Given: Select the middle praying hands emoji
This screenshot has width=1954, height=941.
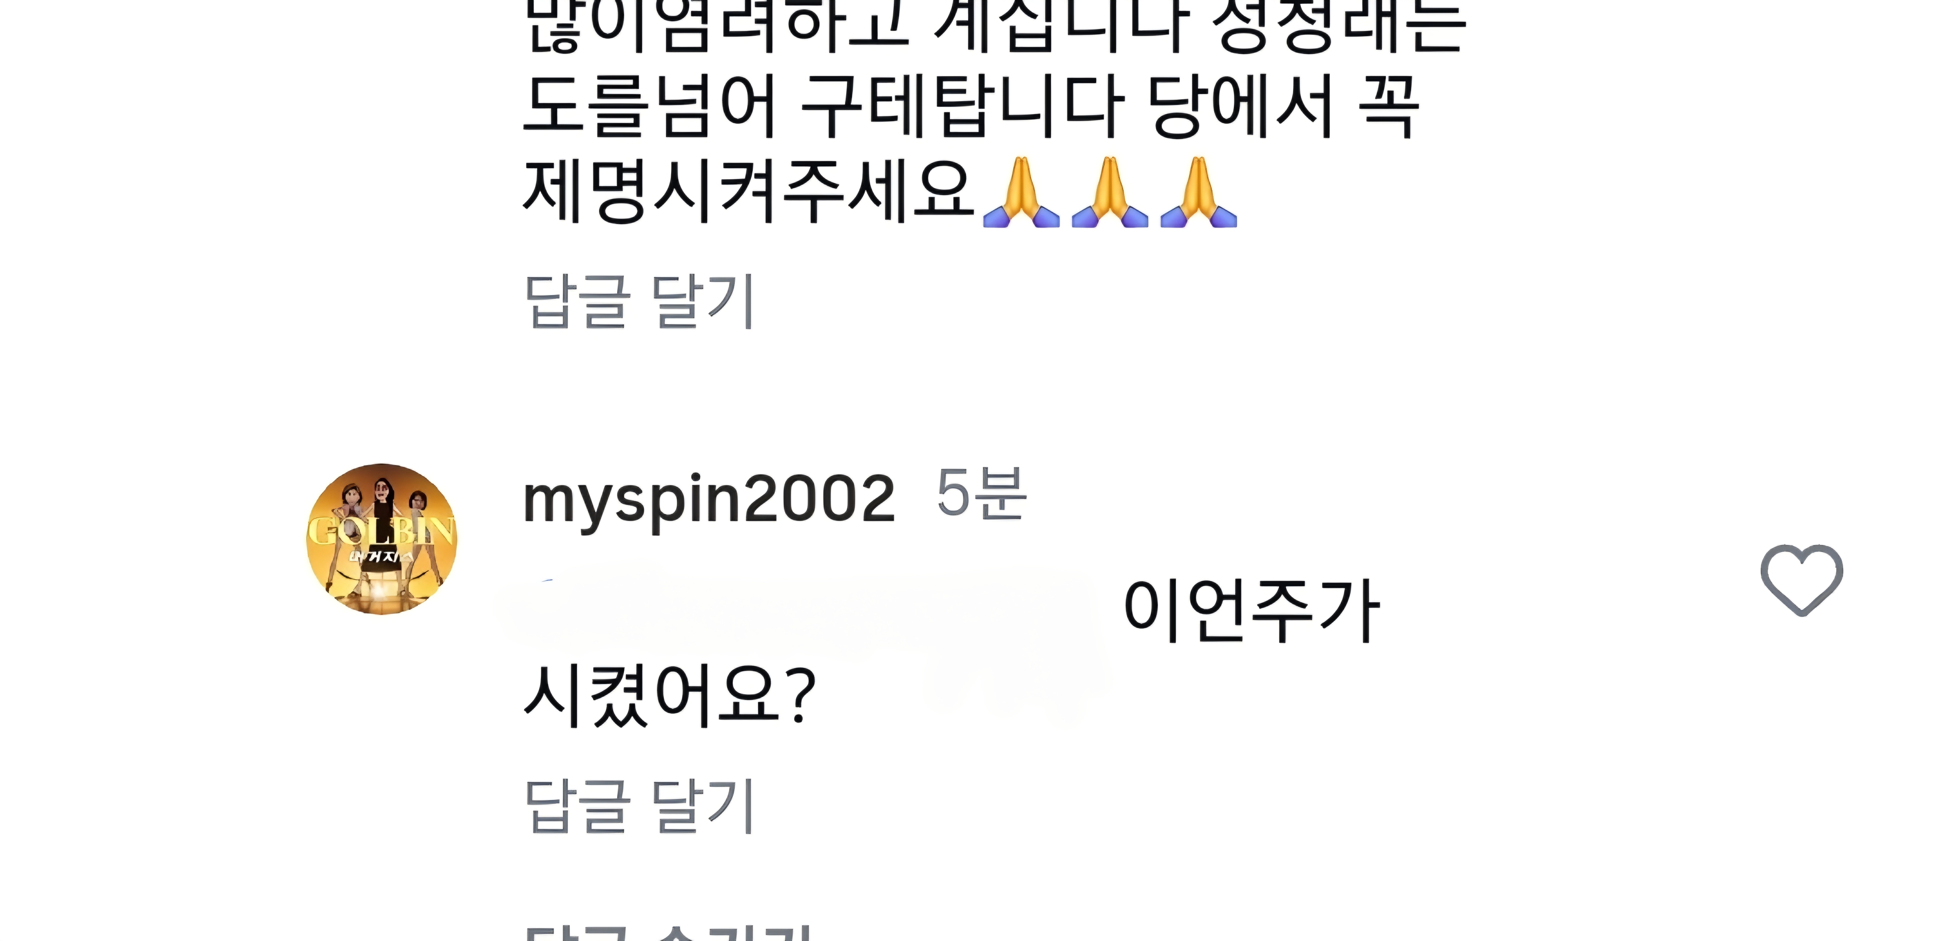Looking at the screenshot, I should coord(1110,192).
